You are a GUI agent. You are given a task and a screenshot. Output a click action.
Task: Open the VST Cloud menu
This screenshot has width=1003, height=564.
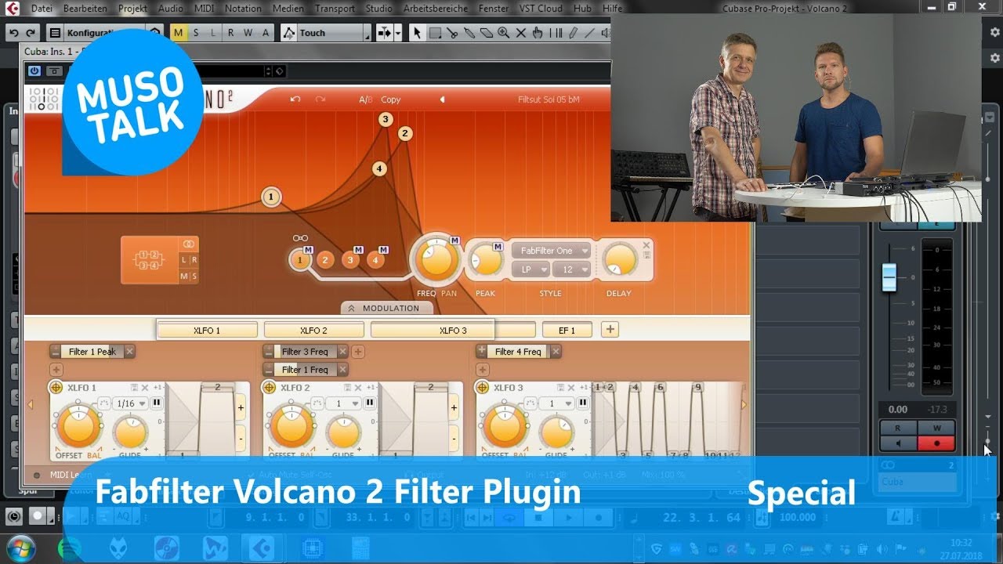[541, 8]
